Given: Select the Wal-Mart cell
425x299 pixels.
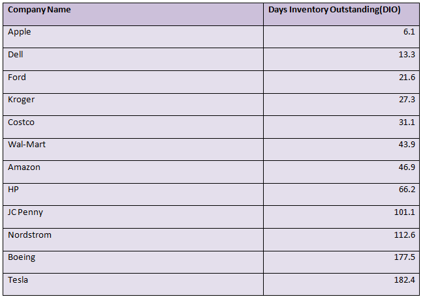Looking at the screenshot, I should click(133, 149).
